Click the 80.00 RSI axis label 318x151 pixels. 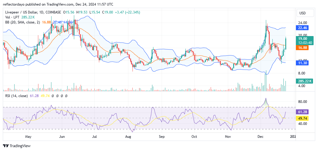[x=303, y=101]
